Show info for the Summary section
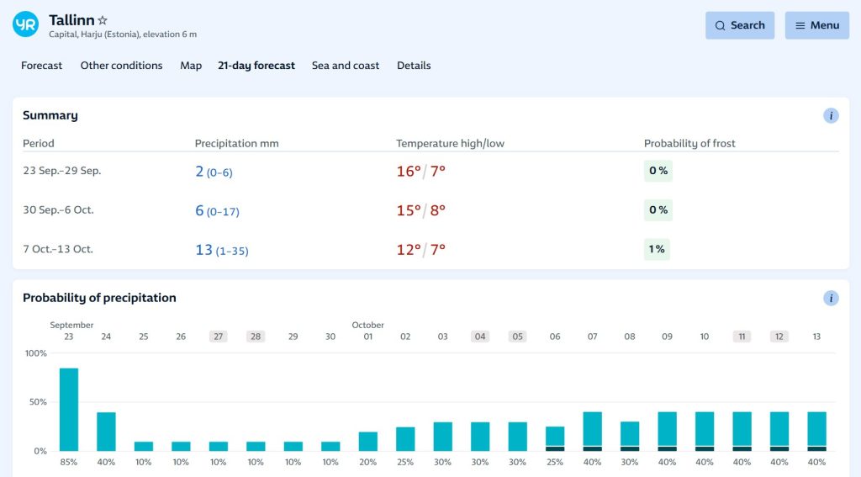Screen dimensions: 861x477 [831, 116]
